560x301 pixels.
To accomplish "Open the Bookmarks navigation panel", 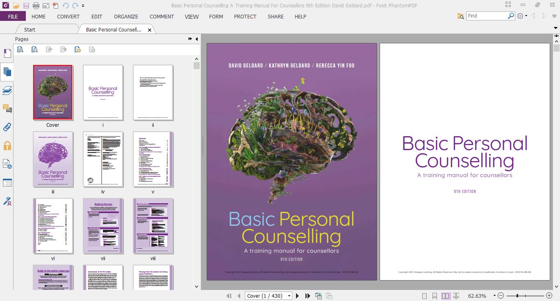I will (x=7, y=54).
